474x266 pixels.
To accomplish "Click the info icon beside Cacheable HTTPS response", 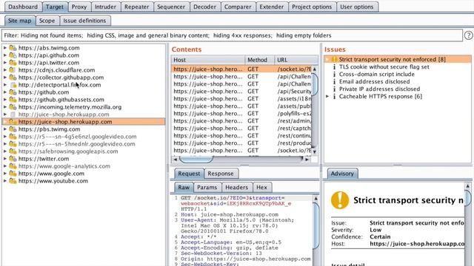I will click(x=334, y=96).
